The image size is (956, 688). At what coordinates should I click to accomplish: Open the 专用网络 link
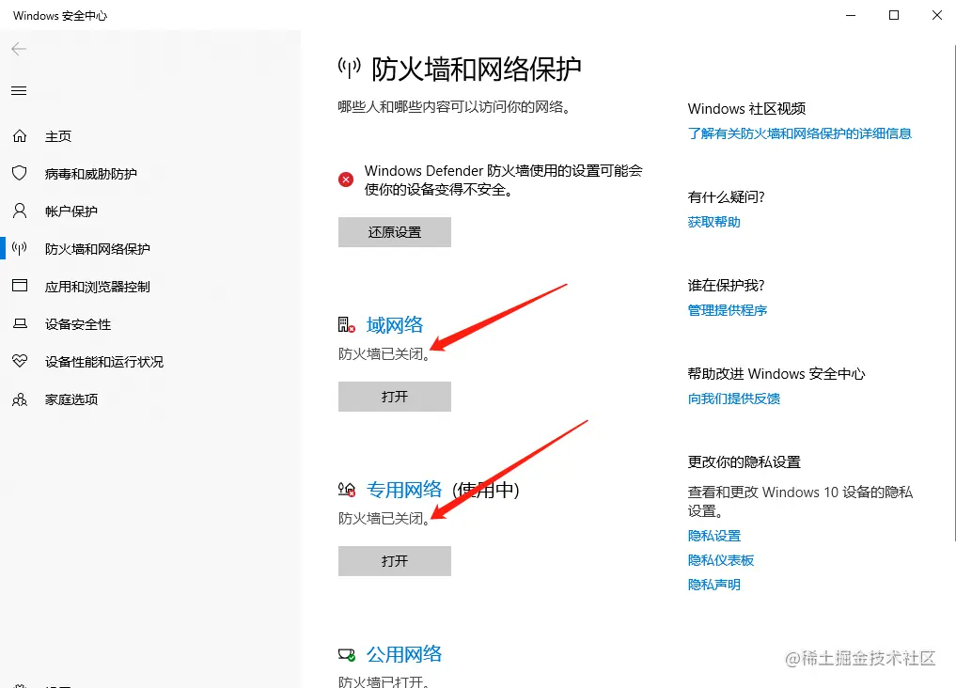(x=404, y=490)
